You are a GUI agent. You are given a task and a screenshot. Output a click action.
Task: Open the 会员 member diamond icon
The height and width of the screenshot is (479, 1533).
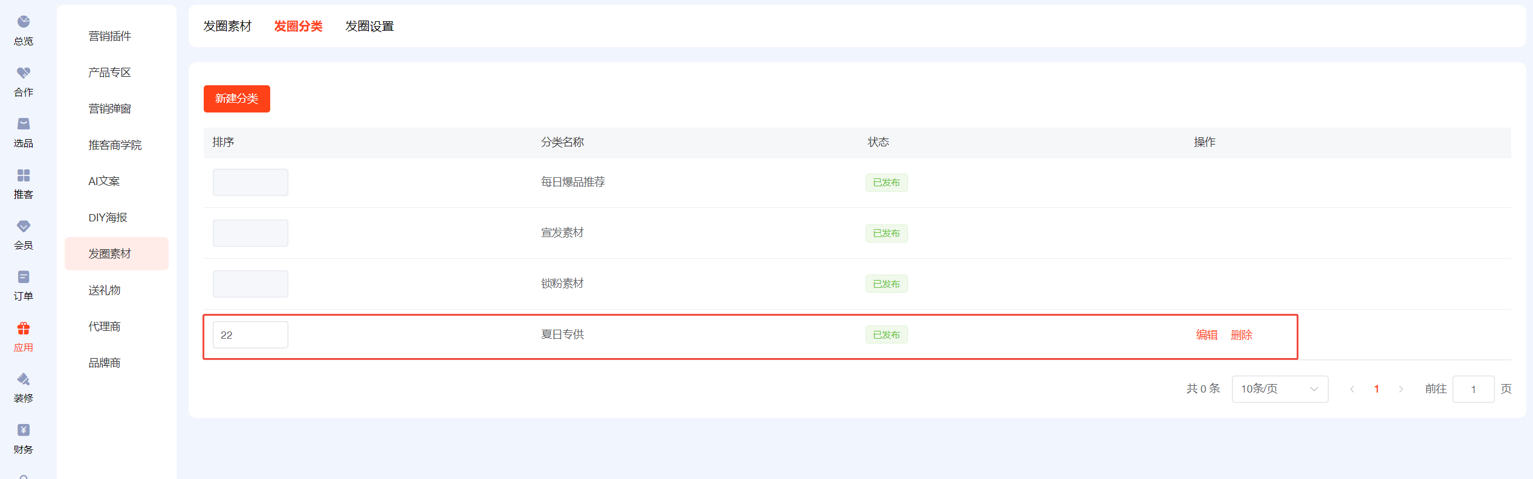coord(24,226)
